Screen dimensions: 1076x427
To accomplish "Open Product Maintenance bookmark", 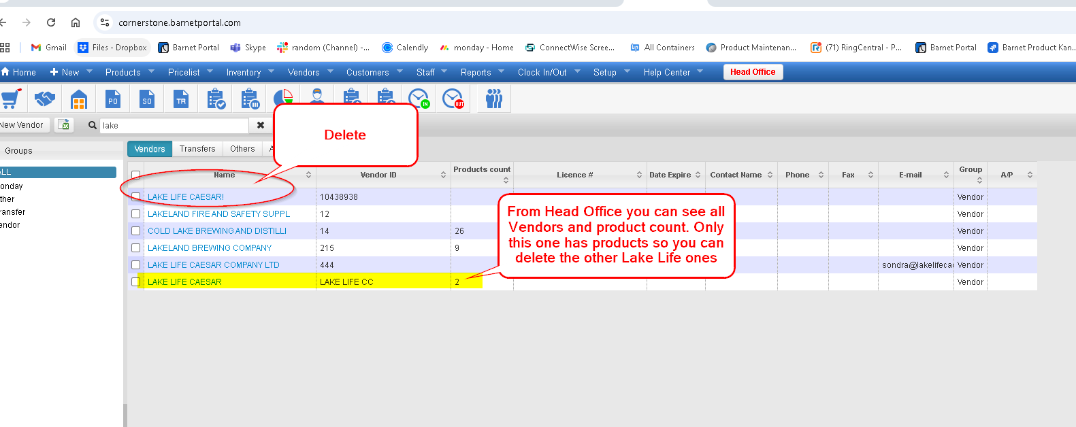I will [751, 48].
